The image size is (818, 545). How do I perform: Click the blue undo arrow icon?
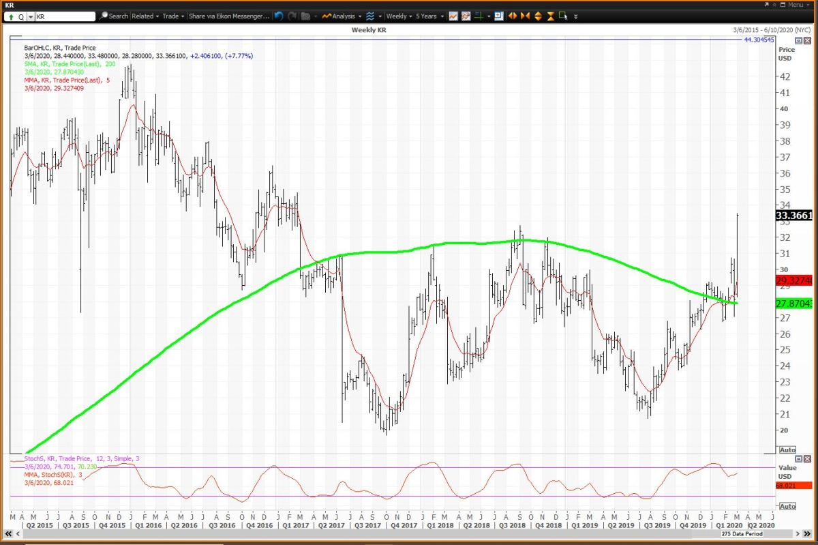(279, 16)
